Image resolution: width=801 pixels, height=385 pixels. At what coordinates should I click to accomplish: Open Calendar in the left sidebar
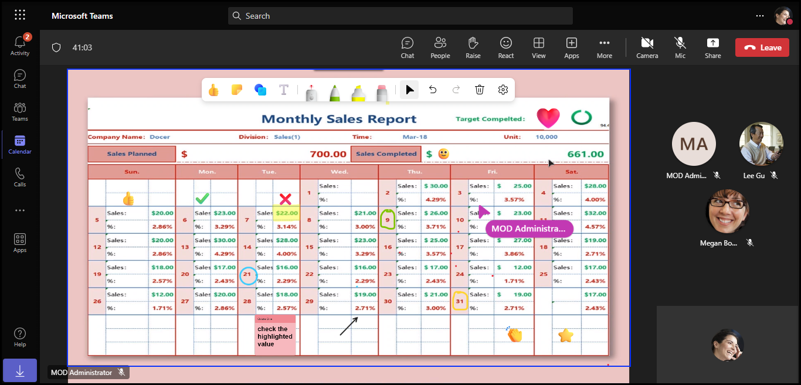(x=20, y=144)
